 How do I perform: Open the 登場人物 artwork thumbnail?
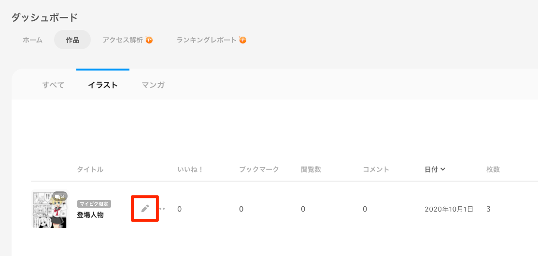[x=50, y=209]
